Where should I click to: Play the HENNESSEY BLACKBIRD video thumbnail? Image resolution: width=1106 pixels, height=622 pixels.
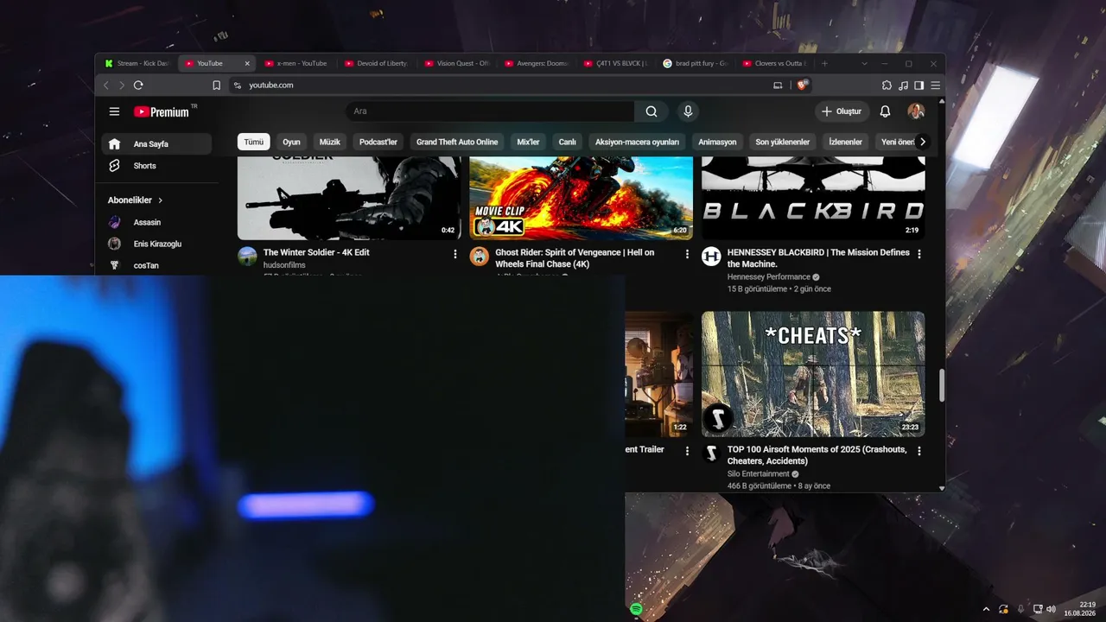pyautogui.click(x=813, y=198)
